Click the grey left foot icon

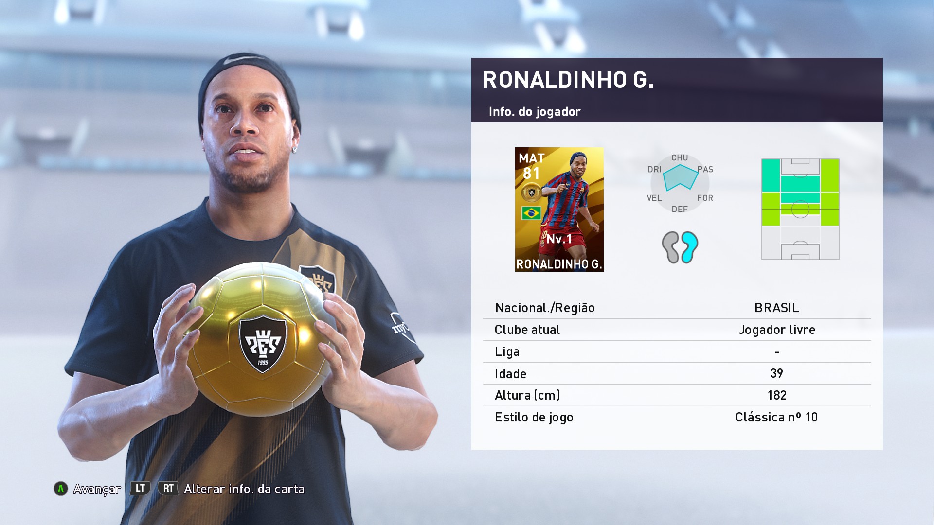click(671, 247)
